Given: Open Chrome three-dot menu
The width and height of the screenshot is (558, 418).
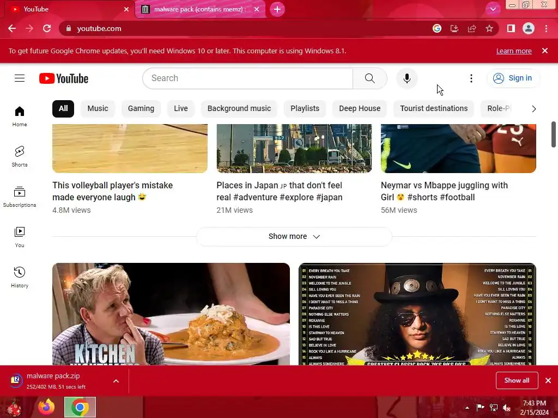Looking at the screenshot, I should tap(546, 28).
